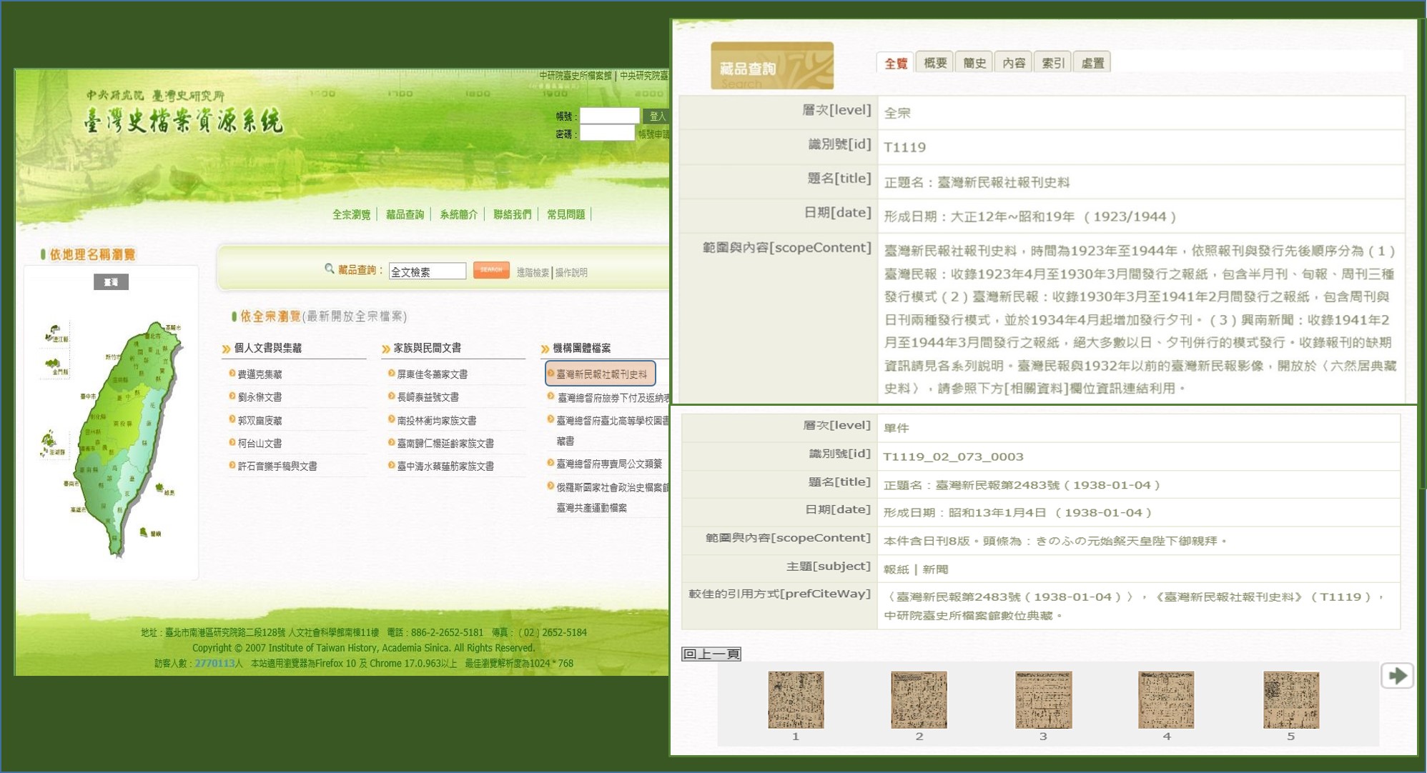1427x773 pixels.
Task: Click the 登入 login button
Action: 656,116
